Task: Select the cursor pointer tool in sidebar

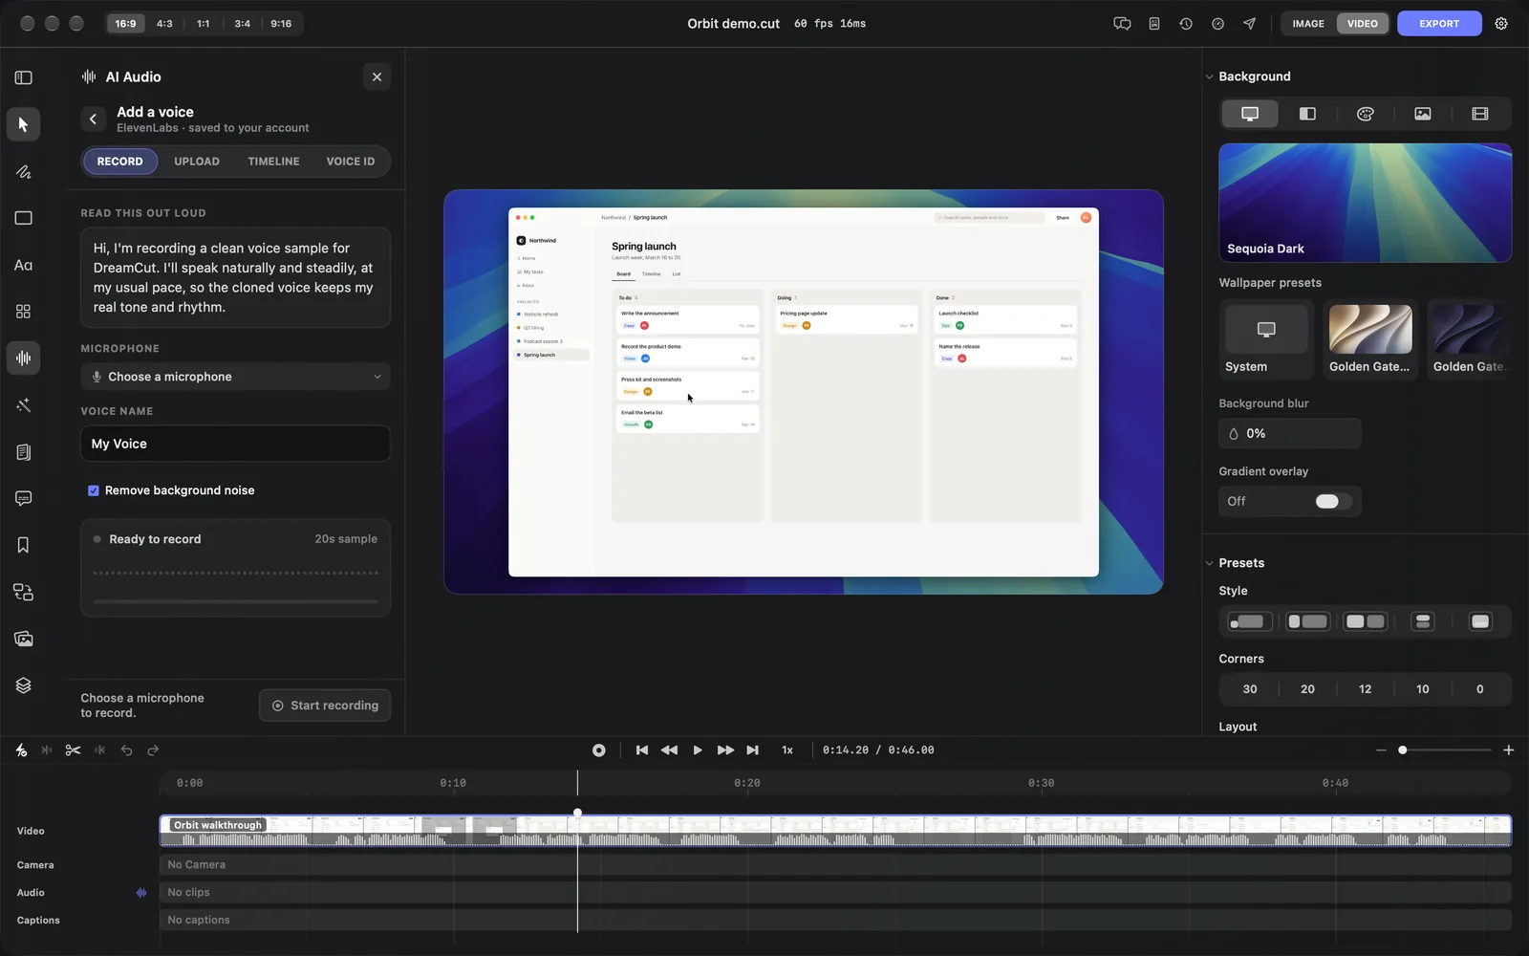Action: click(23, 124)
